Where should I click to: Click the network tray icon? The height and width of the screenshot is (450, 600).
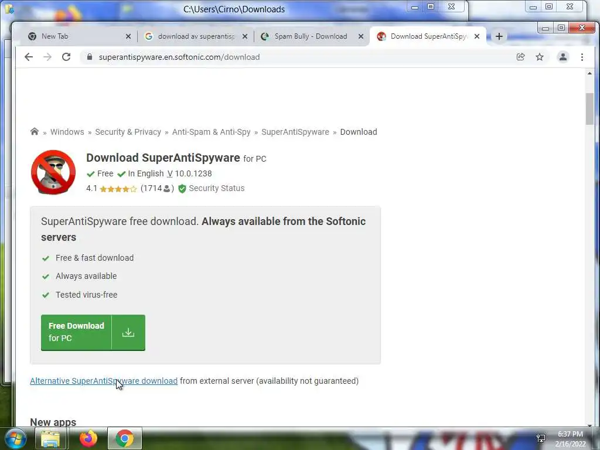(541, 438)
